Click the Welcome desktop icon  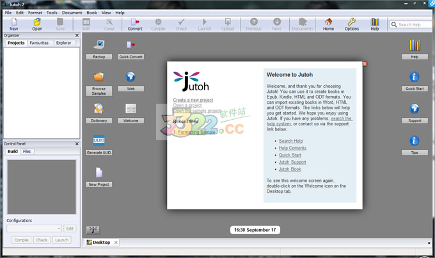(x=130, y=108)
